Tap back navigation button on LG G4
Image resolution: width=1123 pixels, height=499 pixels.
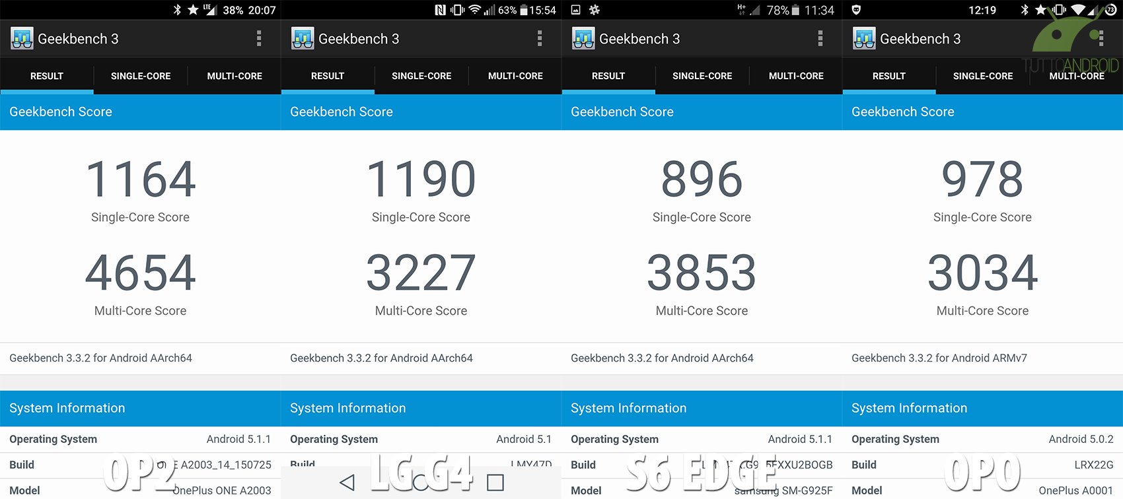(347, 482)
